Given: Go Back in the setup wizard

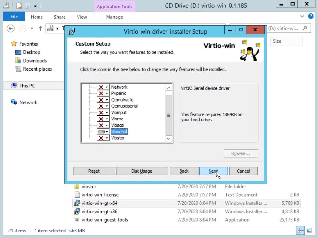Looking at the screenshot, I should tap(184, 171).
